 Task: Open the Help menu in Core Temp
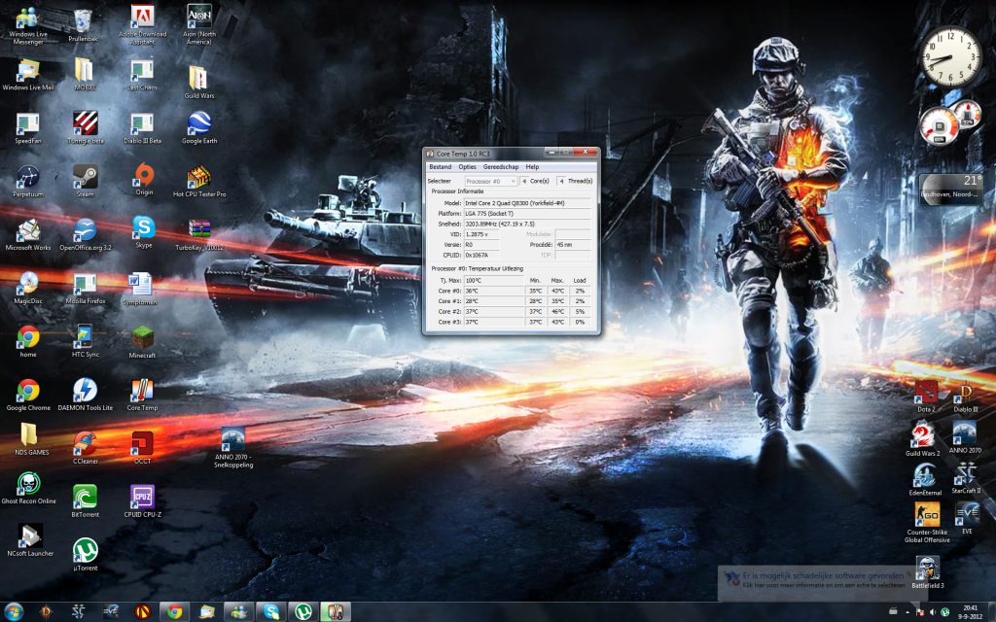[x=532, y=167]
